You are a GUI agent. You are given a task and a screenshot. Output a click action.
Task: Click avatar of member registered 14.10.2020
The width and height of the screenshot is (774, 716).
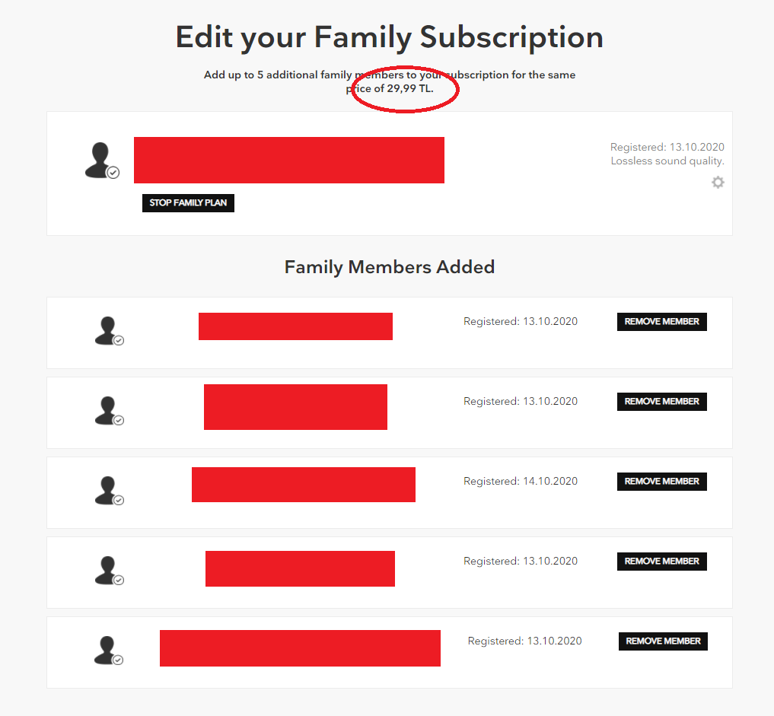click(109, 491)
